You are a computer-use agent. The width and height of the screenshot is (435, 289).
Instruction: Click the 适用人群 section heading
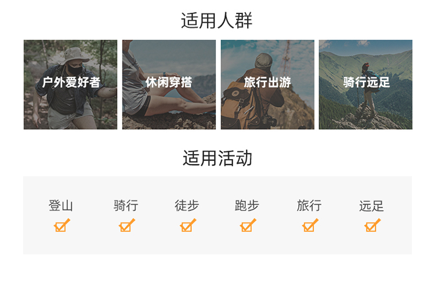(x=217, y=20)
